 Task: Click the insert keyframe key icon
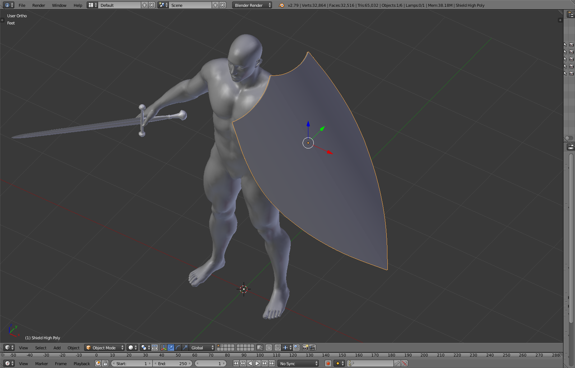[397, 363]
